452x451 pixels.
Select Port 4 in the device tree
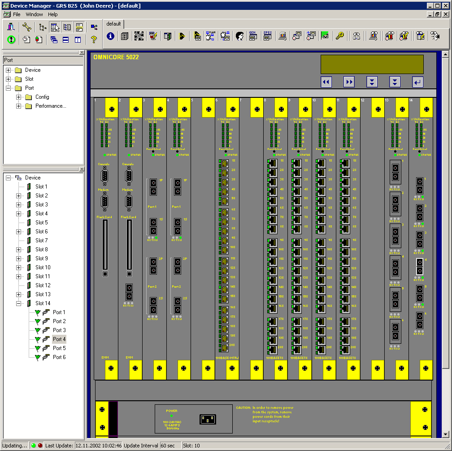coord(59,339)
